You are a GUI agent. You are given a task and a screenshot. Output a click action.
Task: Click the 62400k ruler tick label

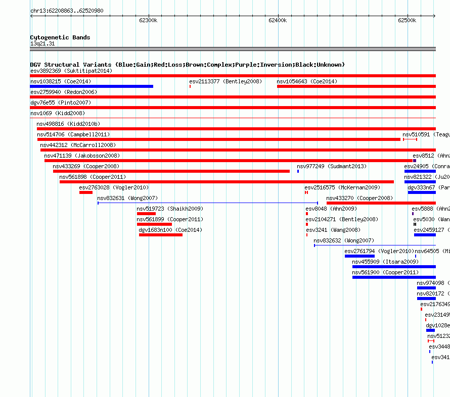(278, 20)
